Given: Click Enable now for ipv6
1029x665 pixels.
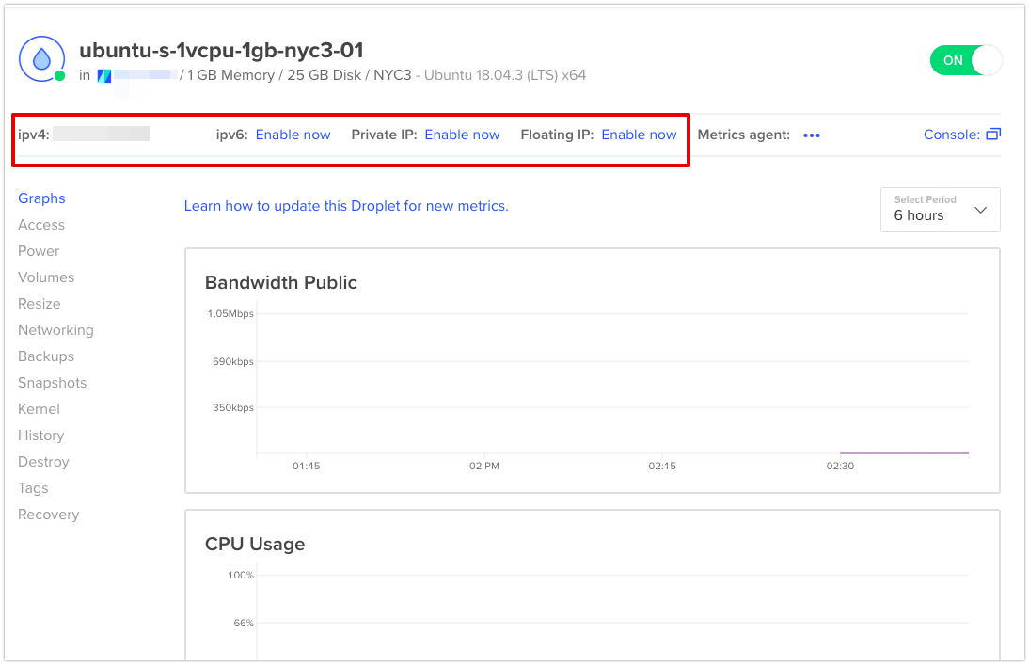Looking at the screenshot, I should click(293, 135).
